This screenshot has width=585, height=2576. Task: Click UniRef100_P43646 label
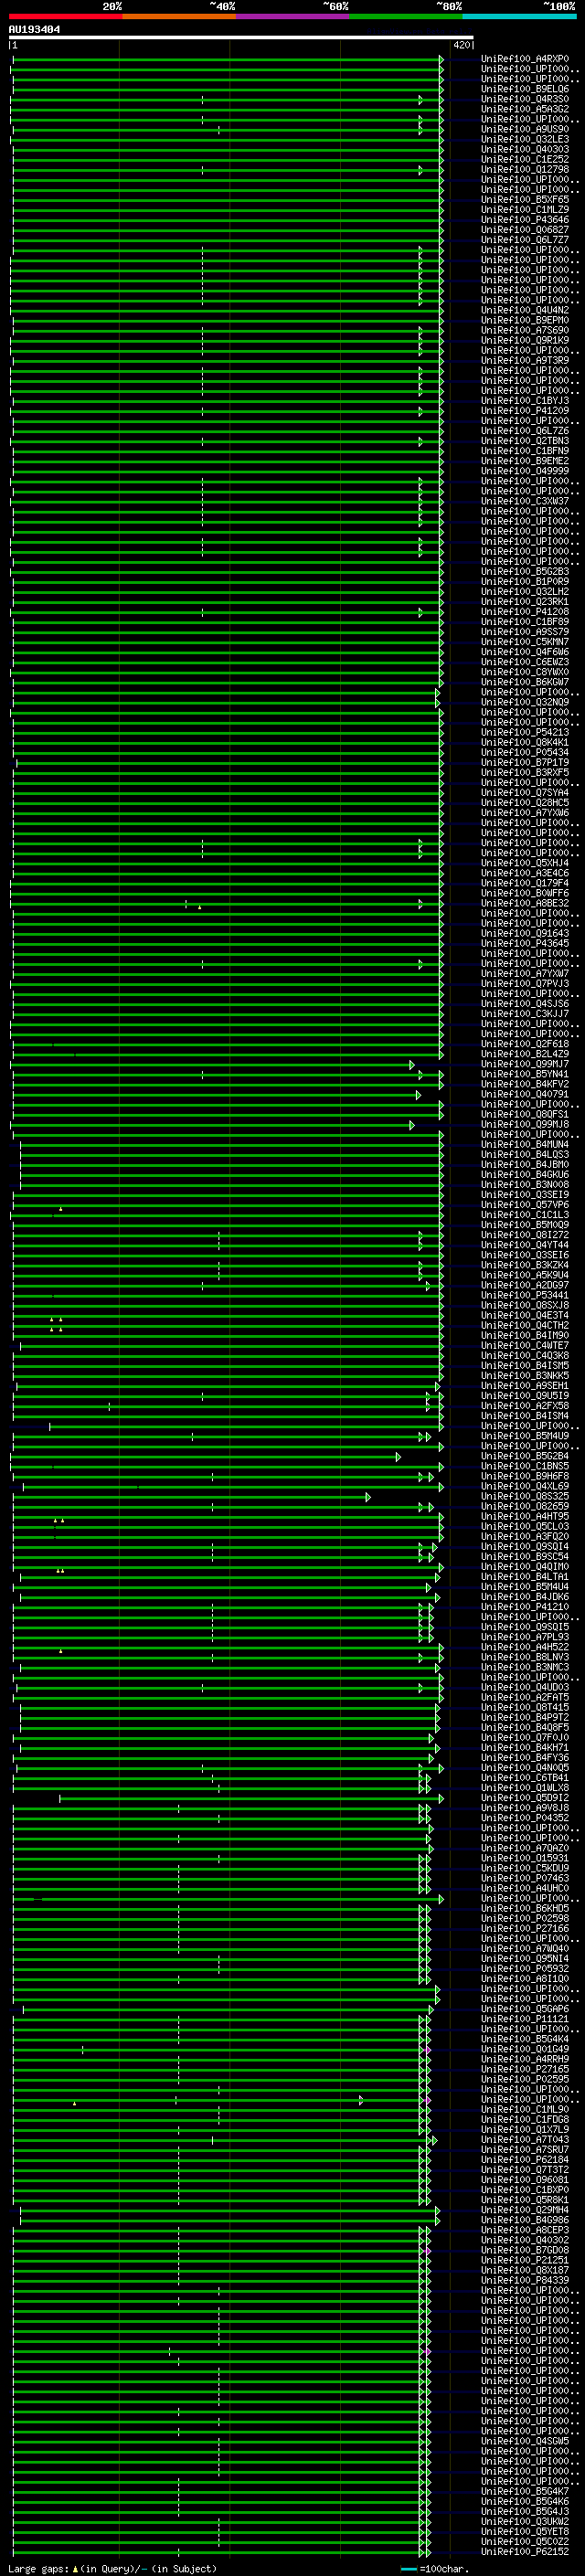click(x=525, y=220)
